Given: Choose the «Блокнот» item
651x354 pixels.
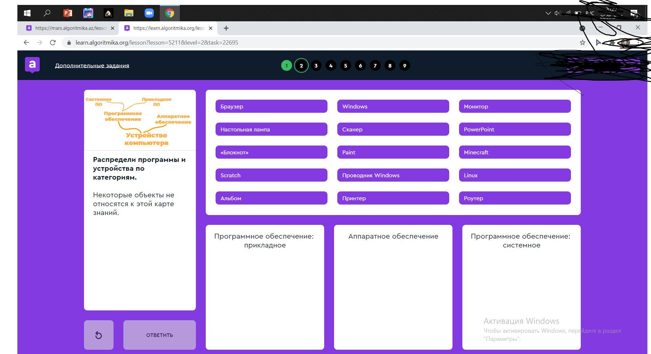Looking at the screenshot, I should point(271,152).
